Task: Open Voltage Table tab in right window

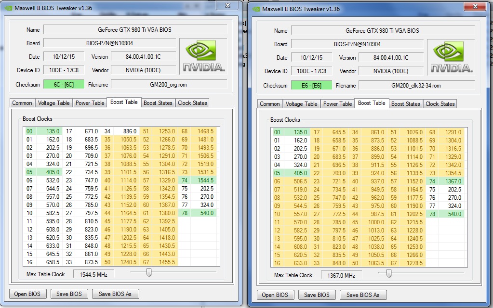Action: coord(302,104)
